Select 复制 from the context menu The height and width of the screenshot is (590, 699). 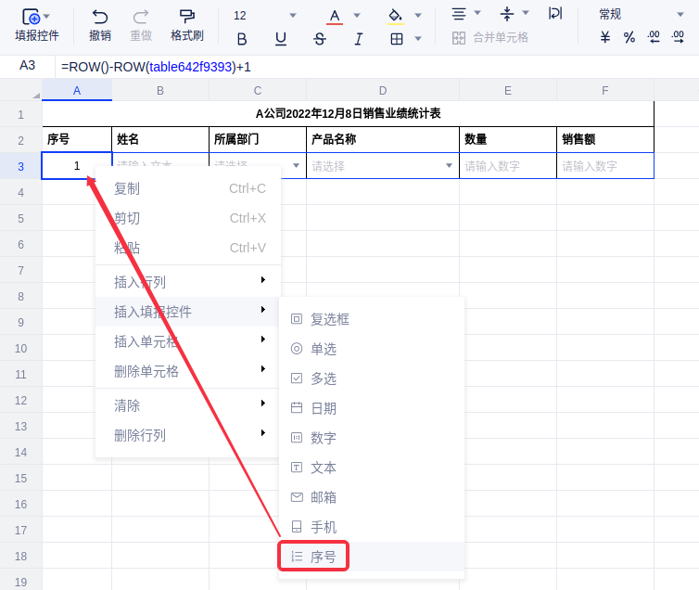pos(127,188)
